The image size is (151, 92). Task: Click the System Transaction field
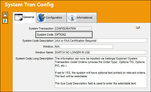(x=73, y=28)
